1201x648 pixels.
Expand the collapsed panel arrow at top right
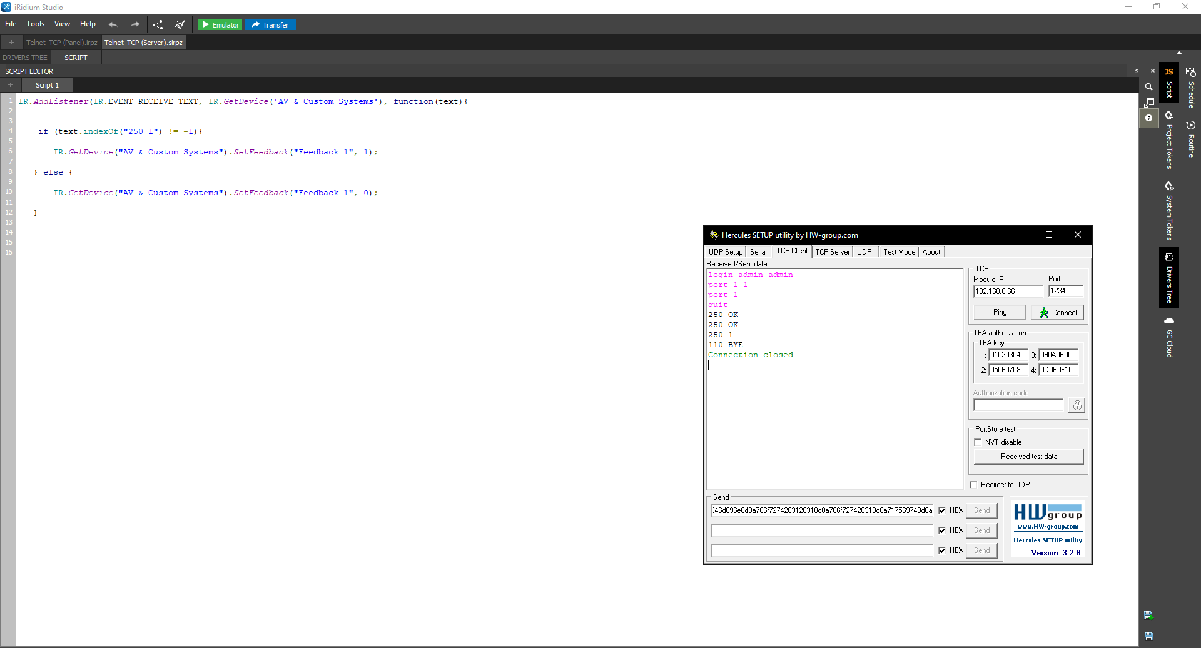click(x=1179, y=53)
